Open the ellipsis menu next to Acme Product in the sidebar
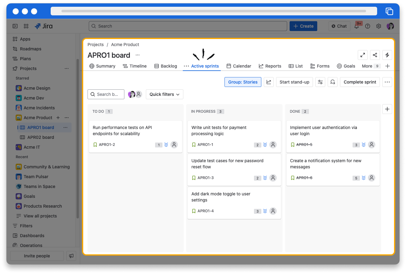Viewport: 406px width, 274px height. (x=67, y=118)
